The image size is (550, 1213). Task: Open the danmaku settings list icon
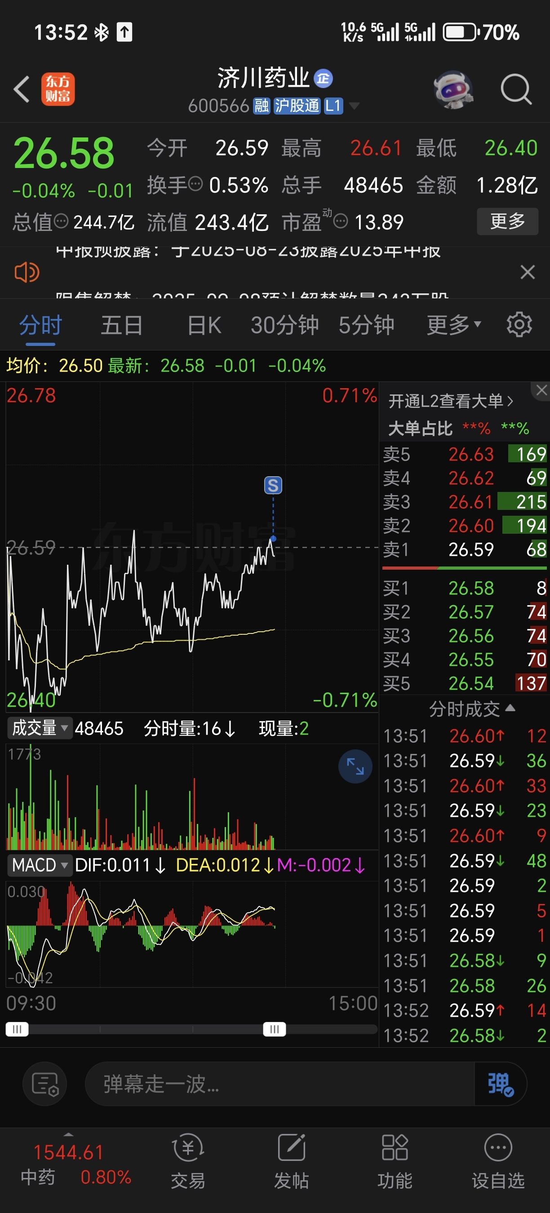[45, 1084]
